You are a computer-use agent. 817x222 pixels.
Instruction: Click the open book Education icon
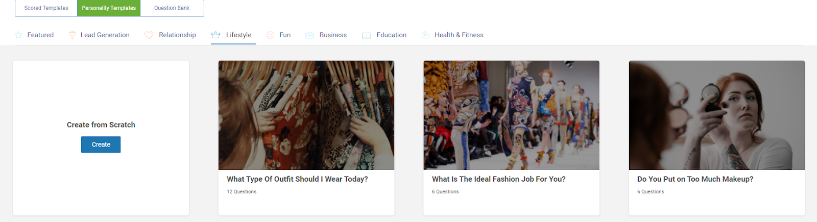pyautogui.click(x=366, y=35)
